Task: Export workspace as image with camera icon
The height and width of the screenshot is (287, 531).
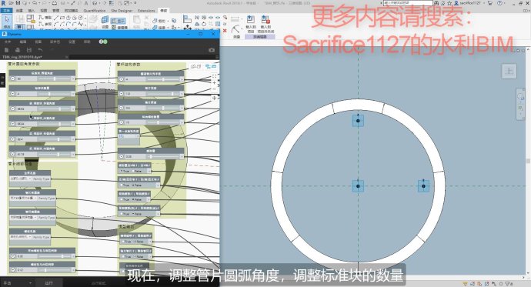Action: (x=212, y=50)
